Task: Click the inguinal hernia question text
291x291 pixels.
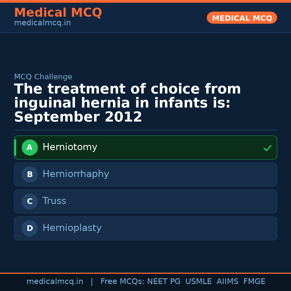Action: (122, 103)
